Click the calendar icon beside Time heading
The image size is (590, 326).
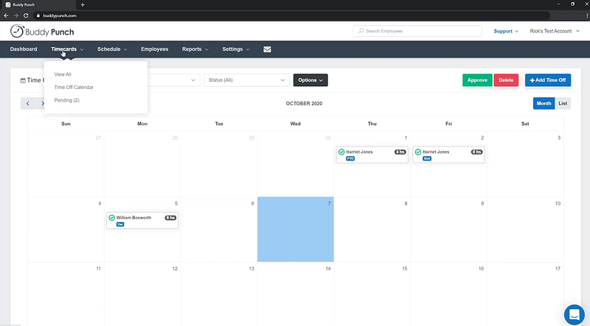(x=23, y=80)
